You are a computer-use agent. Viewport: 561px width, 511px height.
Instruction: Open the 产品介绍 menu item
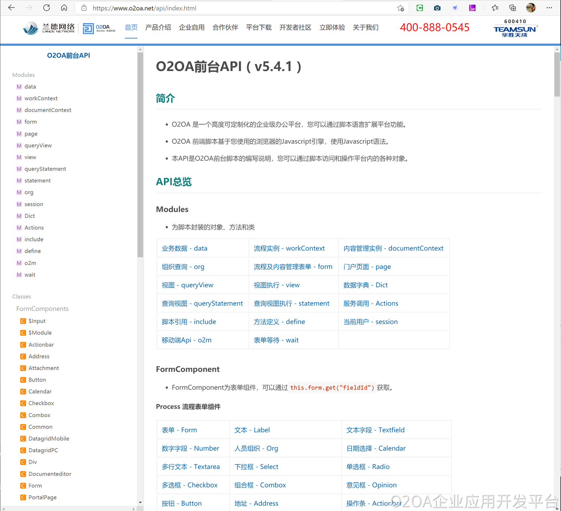158,27
